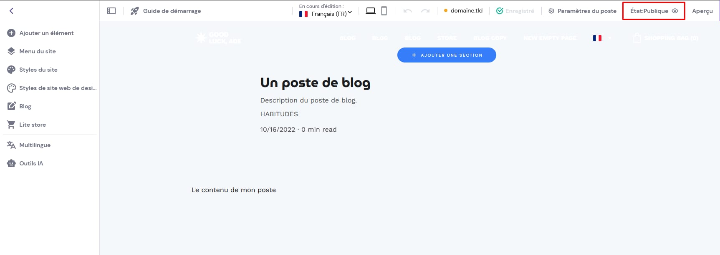Click the redo arrow
This screenshot has width=720, height=255.
[425, 11]
